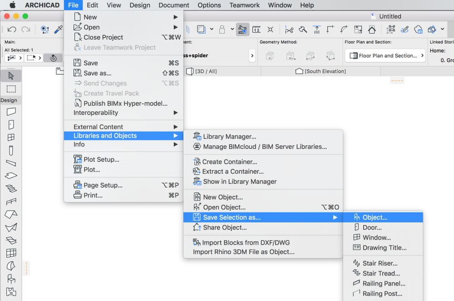Image resolution: width=454 pixels, height=301 pixels.
Task: Select the Zone tool in toolbox
Action: [11, 292]
